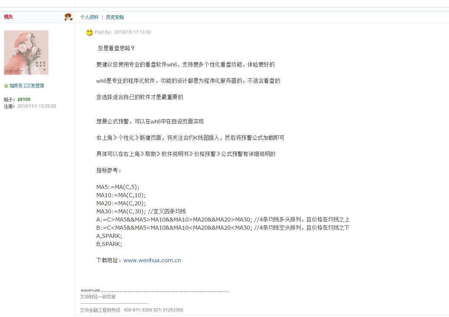This screenshot has width=449, height=317.
Task: Open the www.wenhua.com.cn download link
Action: [152, 260]
